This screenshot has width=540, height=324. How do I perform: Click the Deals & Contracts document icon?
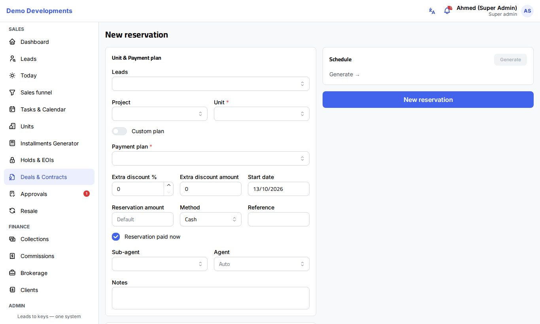coord(12,177)
